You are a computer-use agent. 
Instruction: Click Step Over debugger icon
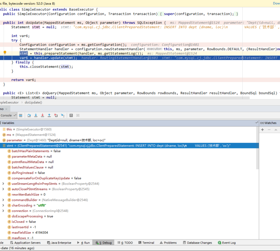(x=29, y=115)
